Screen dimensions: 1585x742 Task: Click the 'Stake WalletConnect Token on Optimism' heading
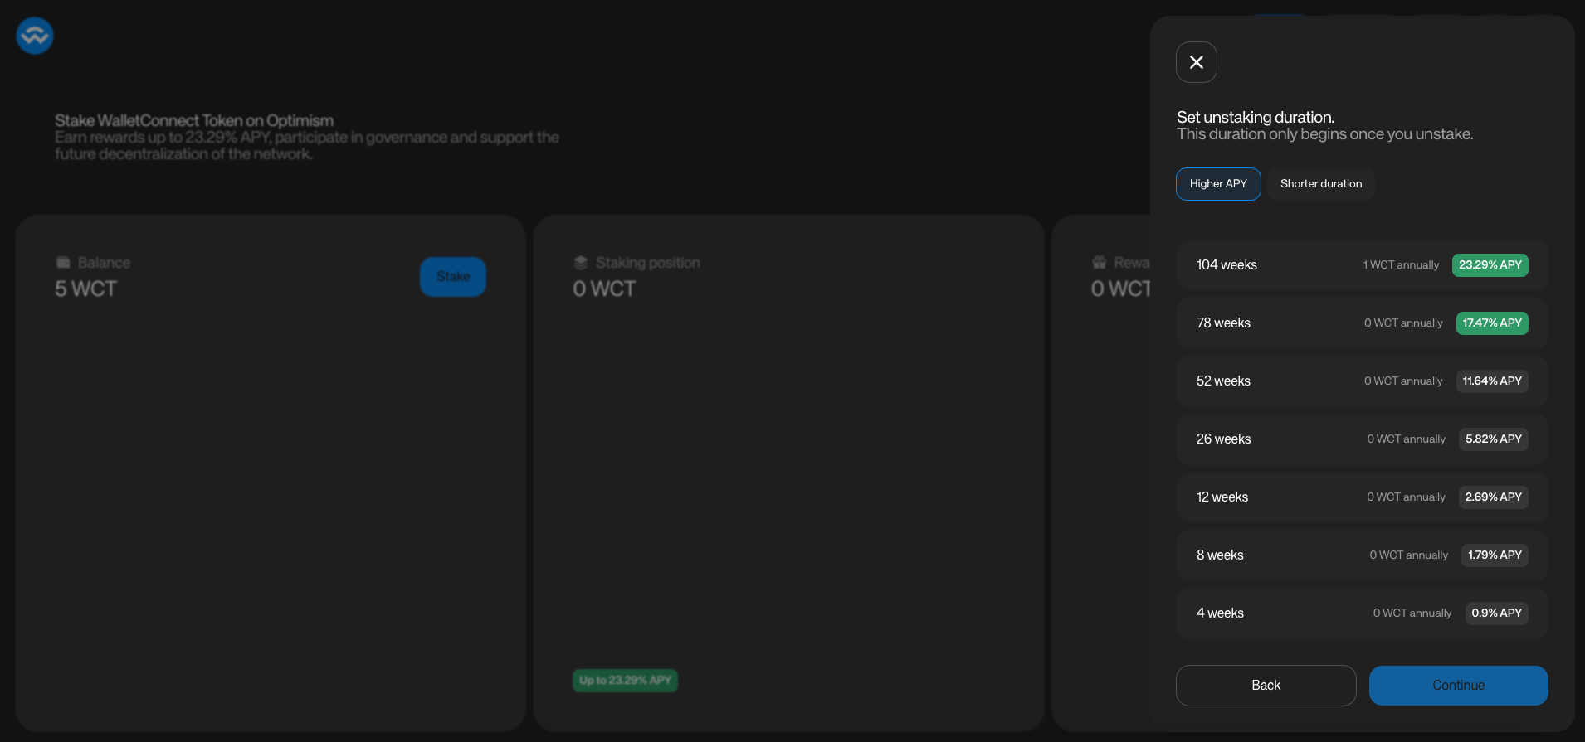click(194, 121)
